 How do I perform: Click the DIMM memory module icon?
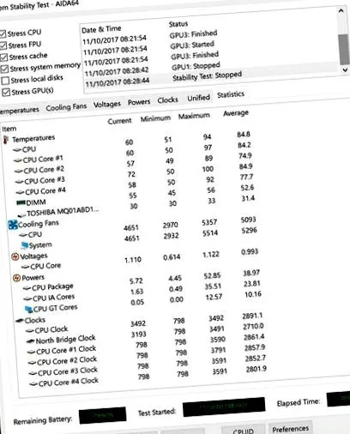[x=21, y=202]
